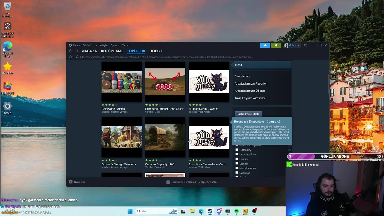Screen dimensions: 384x216
Task: Open the TOOLS gear shortcut on the desktop
Action: pos(7,108)
